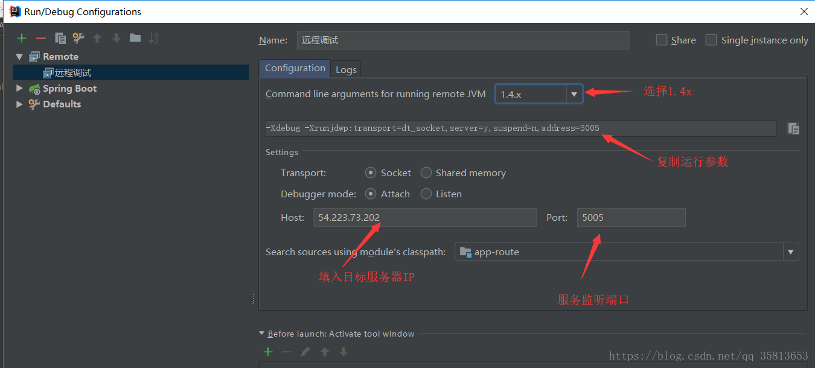
Task: Switch to the Configuration tab
Action: click(x=295, y=68)
